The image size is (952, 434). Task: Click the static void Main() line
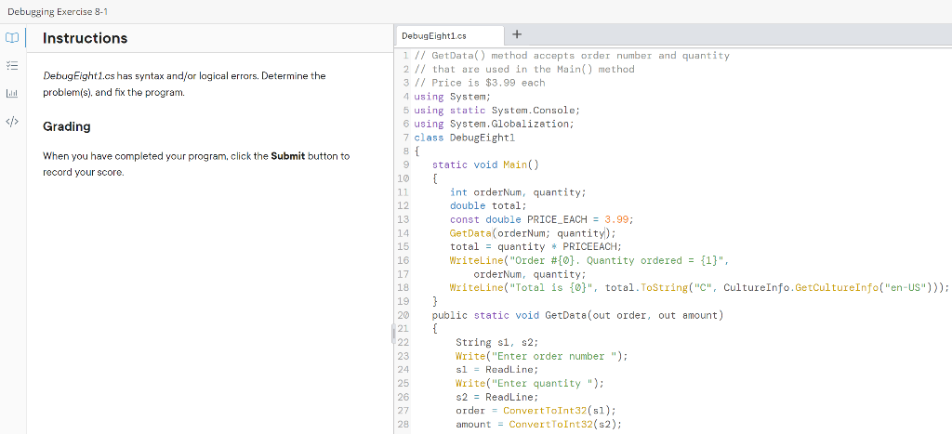pos(485,164)
